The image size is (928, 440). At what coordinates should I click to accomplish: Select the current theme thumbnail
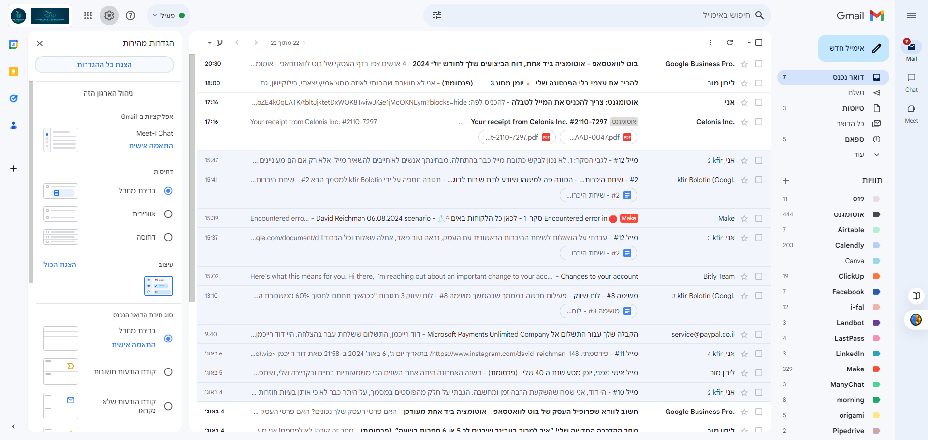pyautogui.click(x=159, y=286)
